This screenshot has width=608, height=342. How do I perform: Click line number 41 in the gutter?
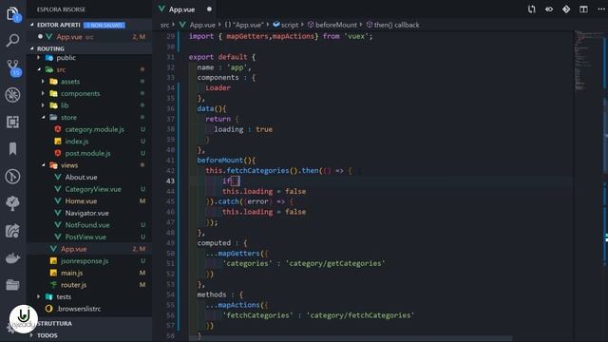[x=170, y=161]
